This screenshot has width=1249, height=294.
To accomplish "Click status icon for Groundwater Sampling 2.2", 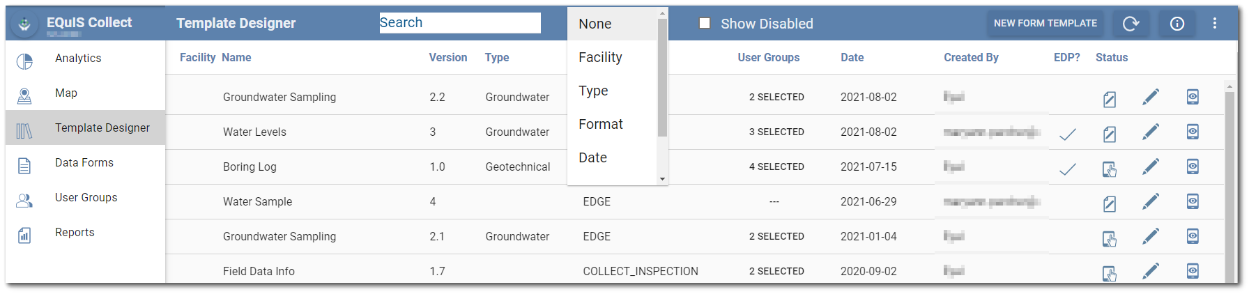I will pos(1110,99).
